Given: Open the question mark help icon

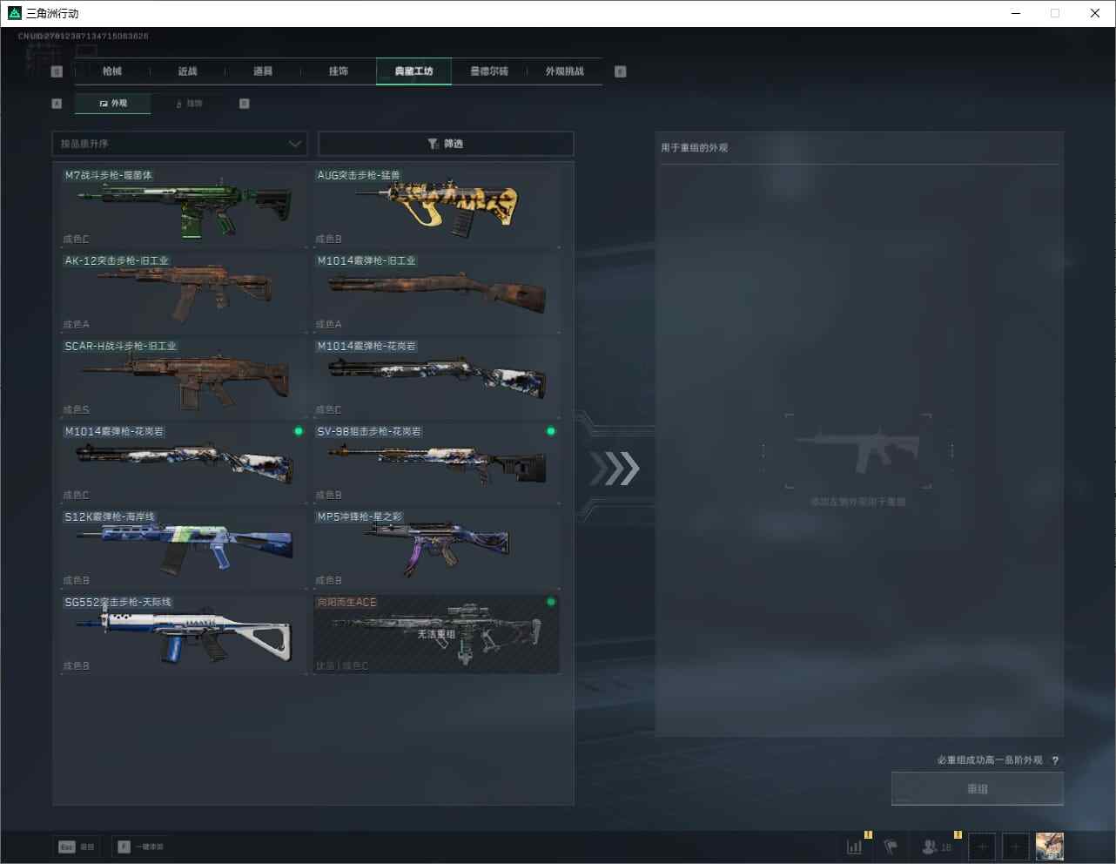Looking at the screenshot, I should [x=1056, y=760].
